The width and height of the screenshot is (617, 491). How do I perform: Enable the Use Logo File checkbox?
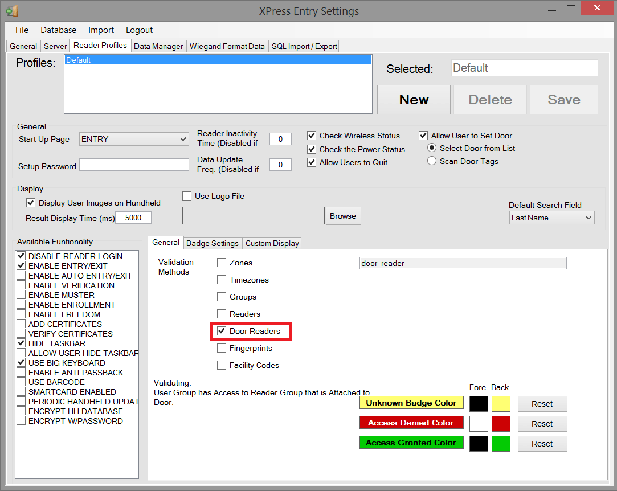click(x=187, y=196)
